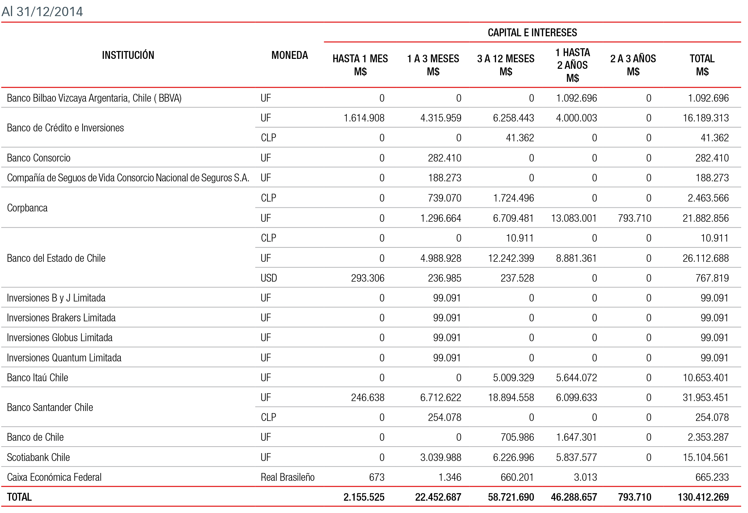Image resolution: width=748 pixels, height=513 pixels.
Task: Select the 'Scotiabank Chile' institution name
Action: coord(38,458)
